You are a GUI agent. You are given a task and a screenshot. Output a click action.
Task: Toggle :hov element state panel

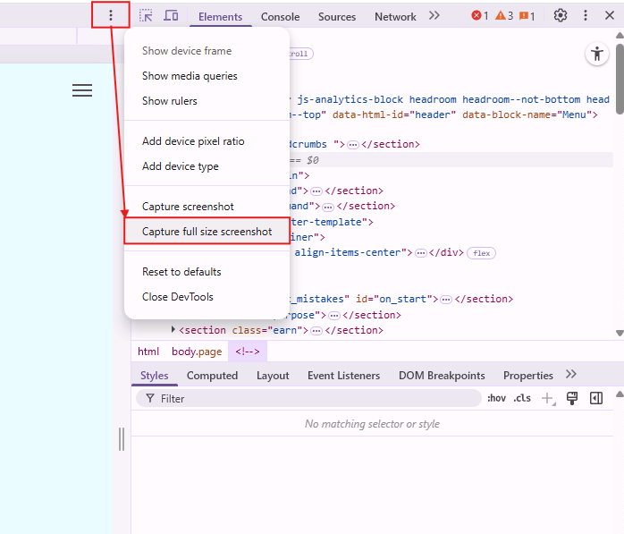pyautogui.click(x=496, y=398)
